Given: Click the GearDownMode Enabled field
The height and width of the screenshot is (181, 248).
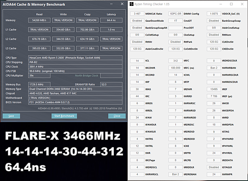Looking at the screenshot, I should point(137,21).
